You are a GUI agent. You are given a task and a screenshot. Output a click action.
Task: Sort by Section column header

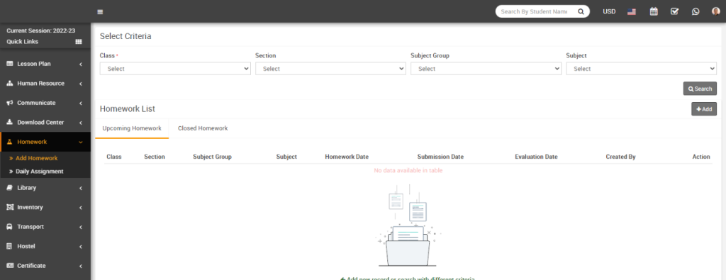[154, 157]
